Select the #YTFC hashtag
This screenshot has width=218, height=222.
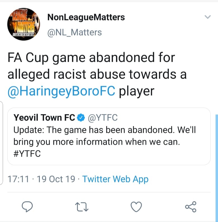pos(27,154)
